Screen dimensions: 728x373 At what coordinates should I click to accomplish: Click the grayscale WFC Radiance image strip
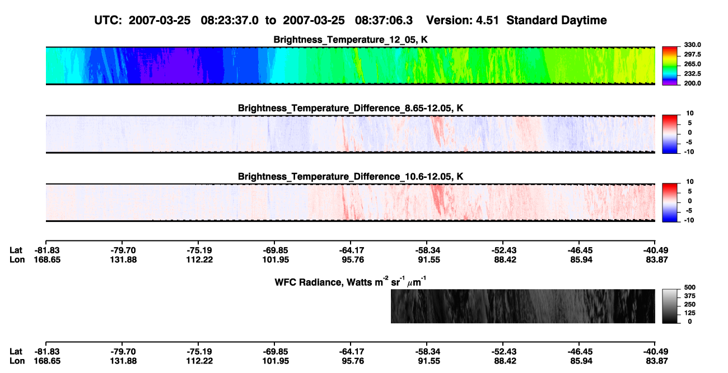pyautogui.click(x=523, y=306)
